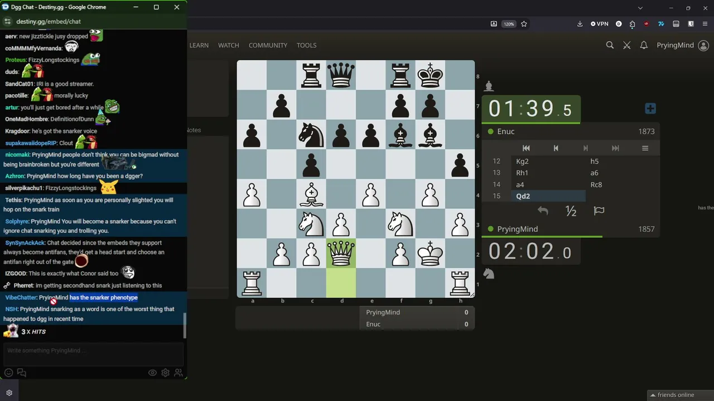The image size is (714, 401).
Task: Select move Rc8 in the move list
Action: point(623,184)
